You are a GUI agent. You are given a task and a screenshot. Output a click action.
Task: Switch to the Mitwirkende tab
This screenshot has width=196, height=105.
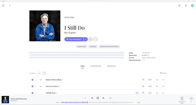click(x=96, y=66)
